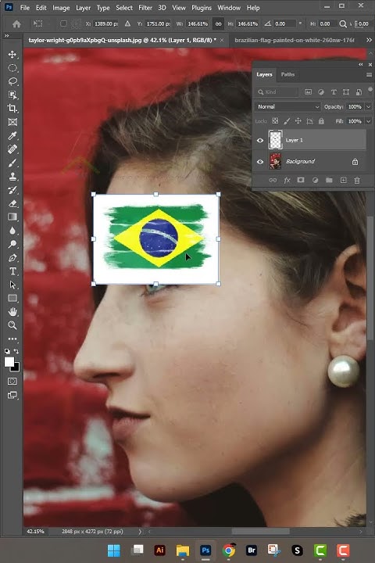Select the Frame tool
Viewport: 375px width, 563px height.
[12, 122]
